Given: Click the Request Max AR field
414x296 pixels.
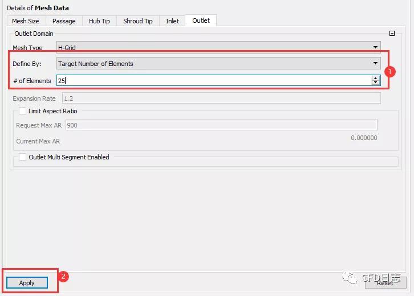Looking at the screenshot, I should (221, 125).
